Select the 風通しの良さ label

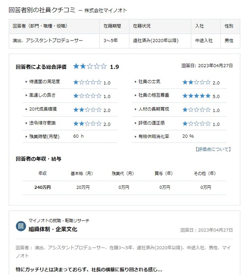tap(42, 95)
